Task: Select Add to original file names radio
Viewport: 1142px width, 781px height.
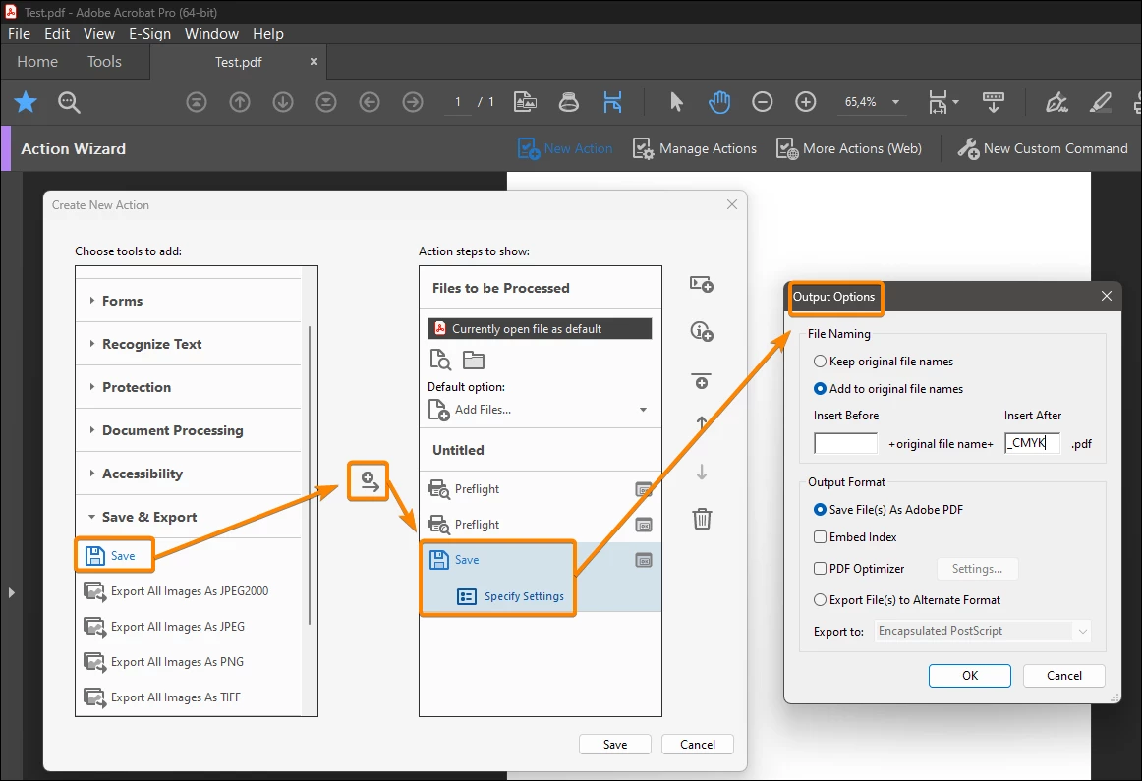Action: [820, 389]
